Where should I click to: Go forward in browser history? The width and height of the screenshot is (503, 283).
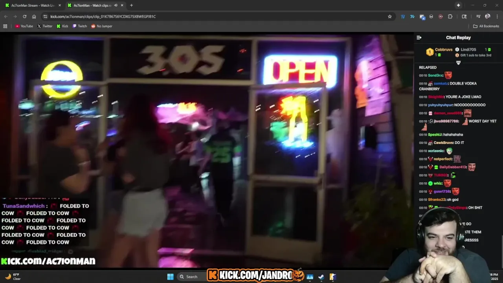[x=15, y=17]
